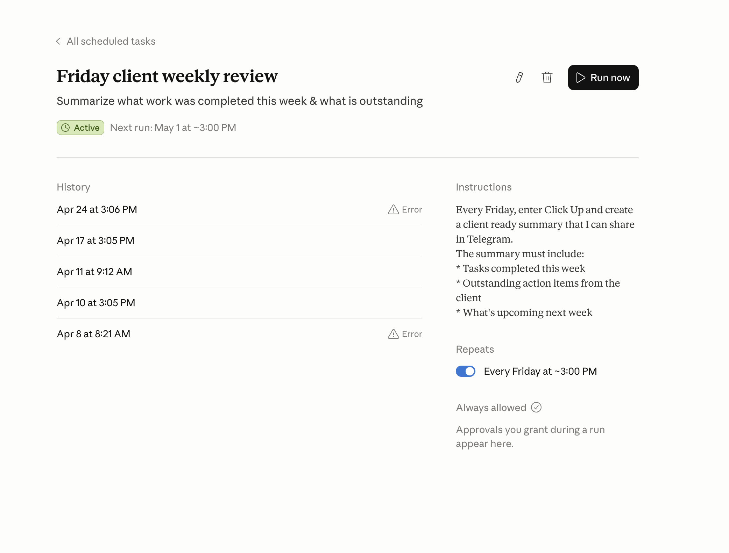
Task: Open the Apr 10 at 3:05 PM run
Action: coord(96,303)
